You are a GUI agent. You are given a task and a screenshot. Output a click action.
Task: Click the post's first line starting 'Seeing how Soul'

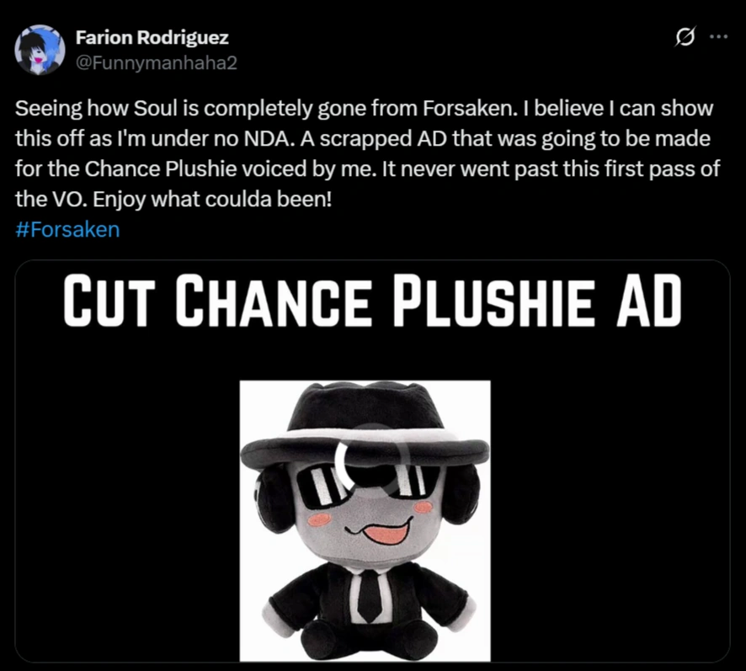(364, 109)
